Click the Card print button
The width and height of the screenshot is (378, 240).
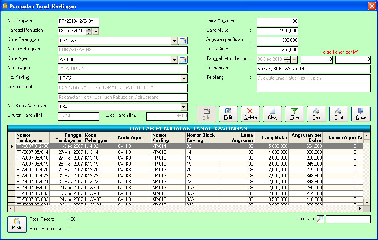(x=317, y=114)
